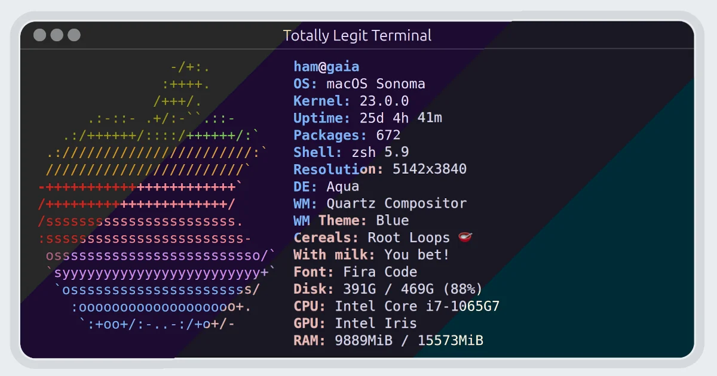
Task: Click the Uptime value 25d 4h 41m
Action: (x=400, y=118)
